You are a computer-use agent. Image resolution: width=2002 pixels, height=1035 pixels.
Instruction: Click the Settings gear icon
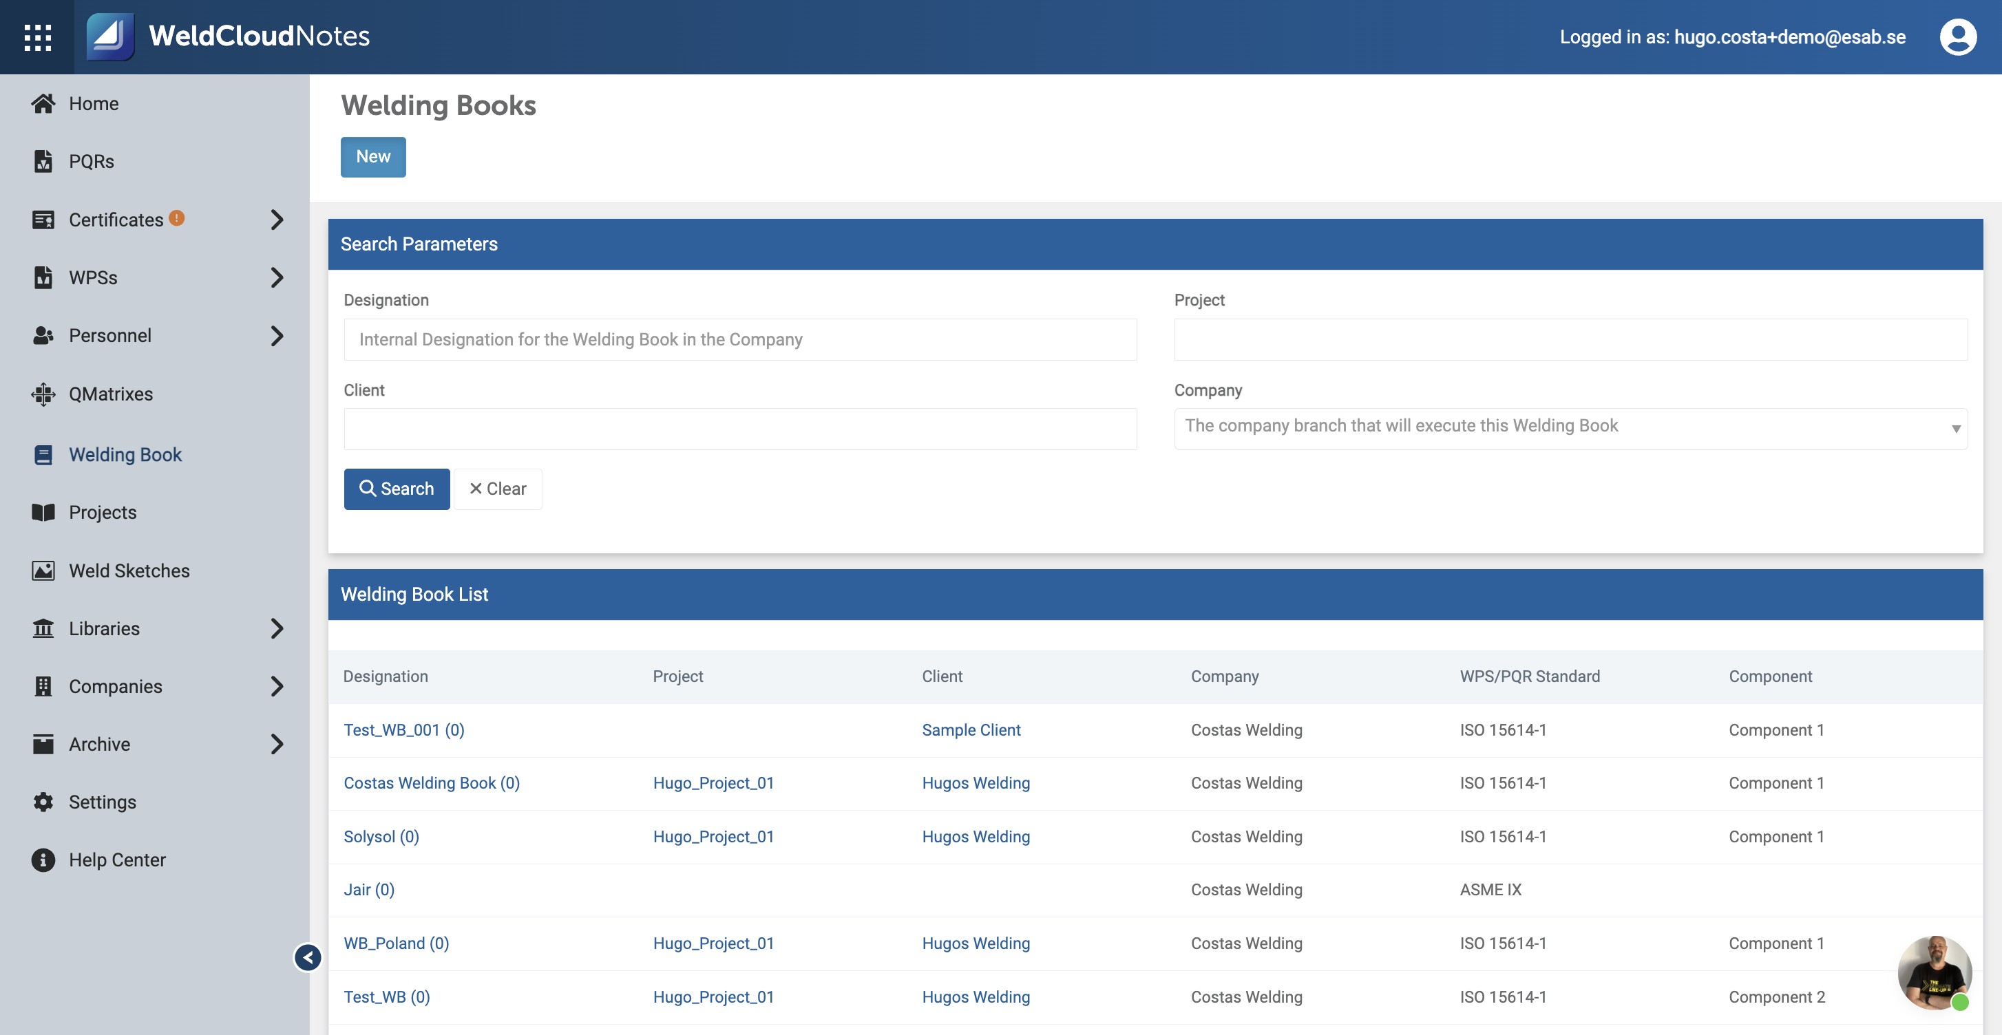(x=43, y=802)
